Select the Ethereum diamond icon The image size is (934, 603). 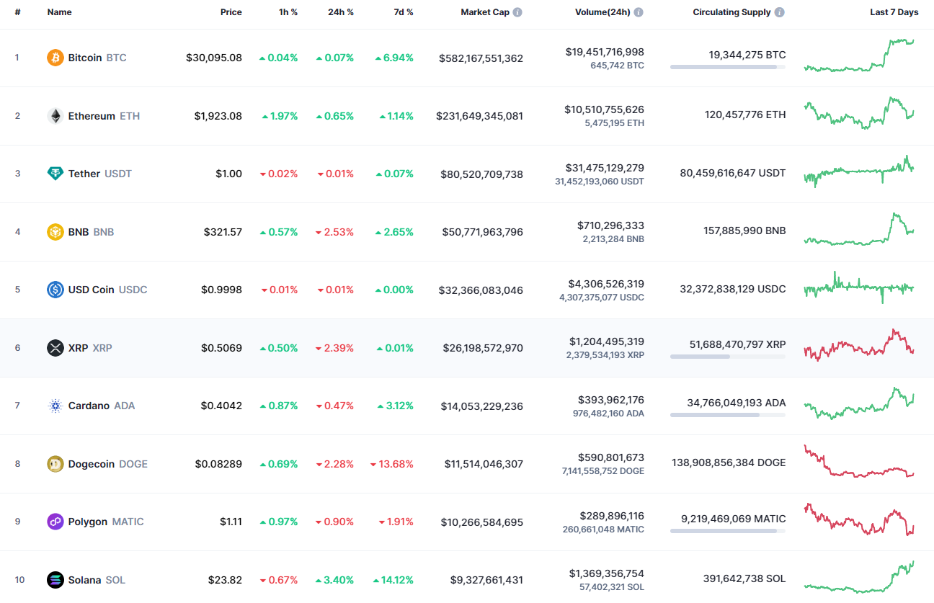click(x=54, y=115)
